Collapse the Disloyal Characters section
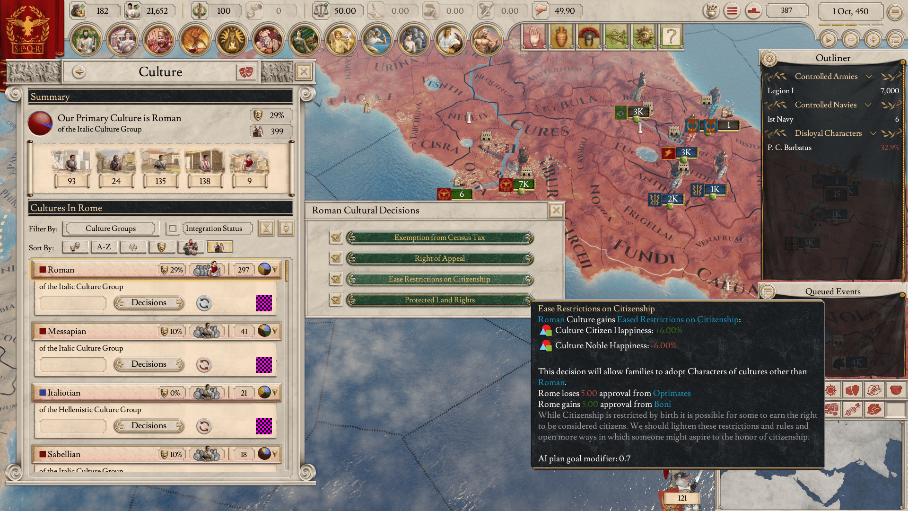 (873, 133)
